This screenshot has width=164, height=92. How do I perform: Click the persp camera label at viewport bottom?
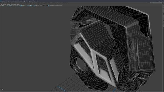pos(81,91)
